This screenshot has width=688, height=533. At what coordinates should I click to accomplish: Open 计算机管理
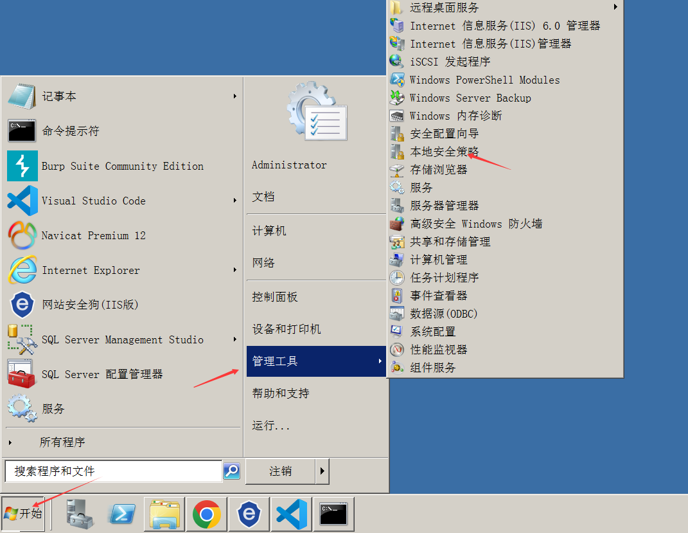point(504,260)
